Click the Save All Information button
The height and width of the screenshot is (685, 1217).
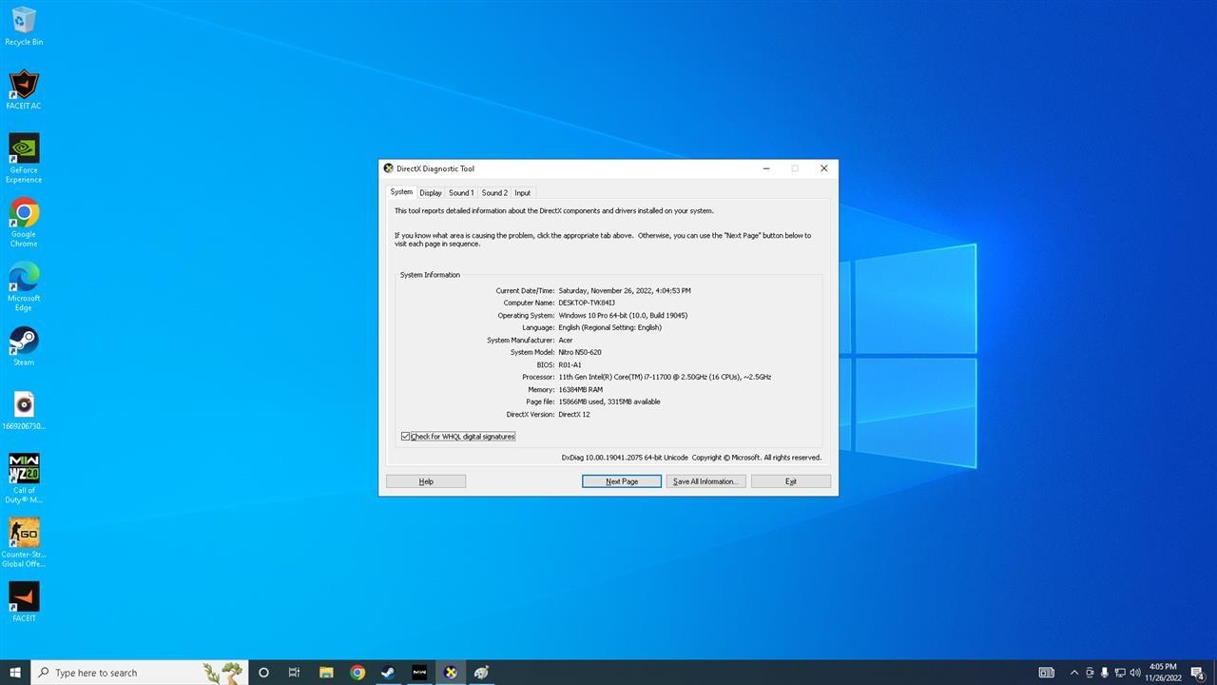pyautogui.click(x=705, y=481)
